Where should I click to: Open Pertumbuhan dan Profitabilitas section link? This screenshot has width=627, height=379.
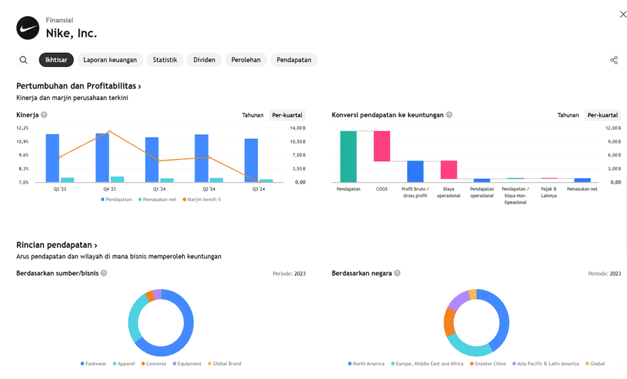coord(79,86)
